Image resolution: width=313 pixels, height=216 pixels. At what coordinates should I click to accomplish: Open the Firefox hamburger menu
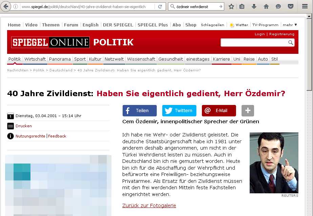[x=305, y=6]
